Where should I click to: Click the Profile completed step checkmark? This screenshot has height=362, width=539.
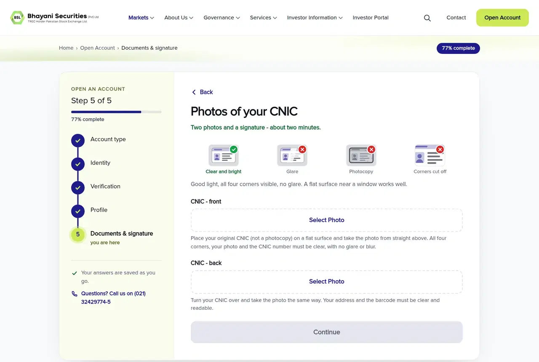click(x=78, y=211)
